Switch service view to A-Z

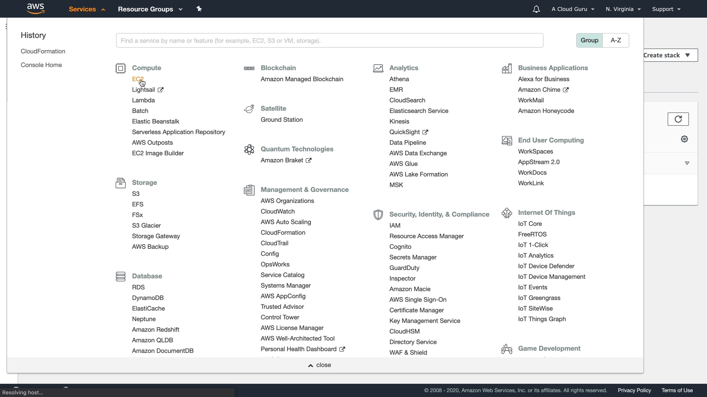point(616,40)
